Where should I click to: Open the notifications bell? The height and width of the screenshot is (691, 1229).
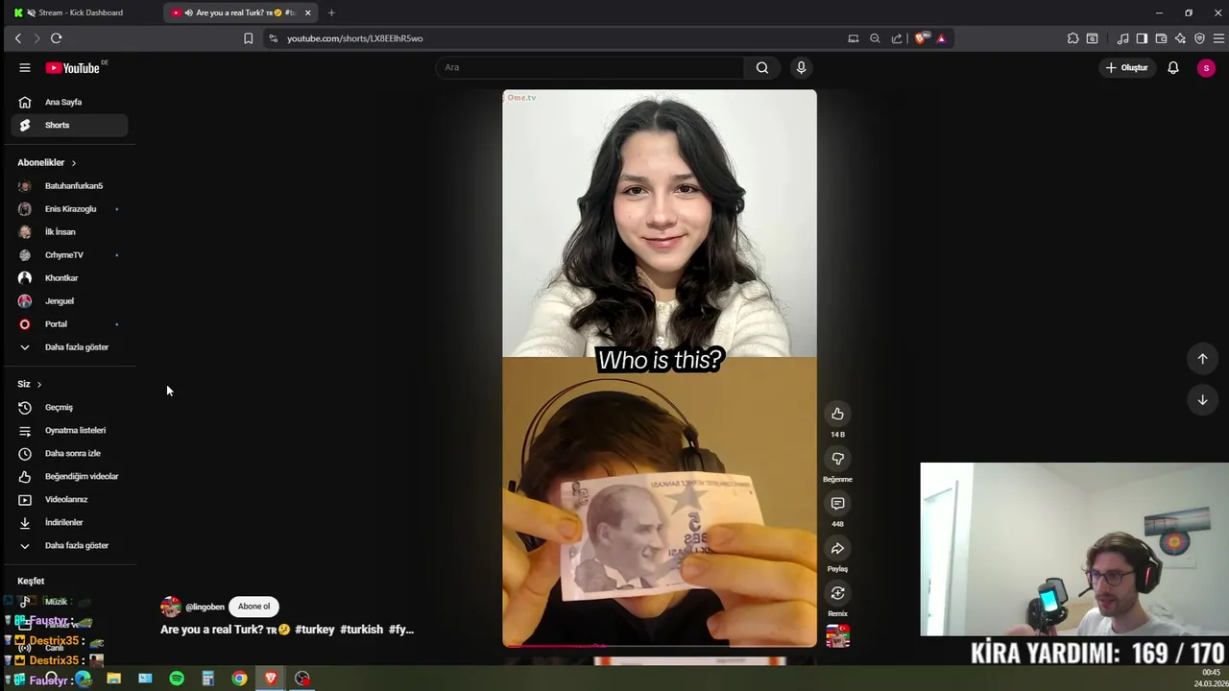tap(1173, 68)
